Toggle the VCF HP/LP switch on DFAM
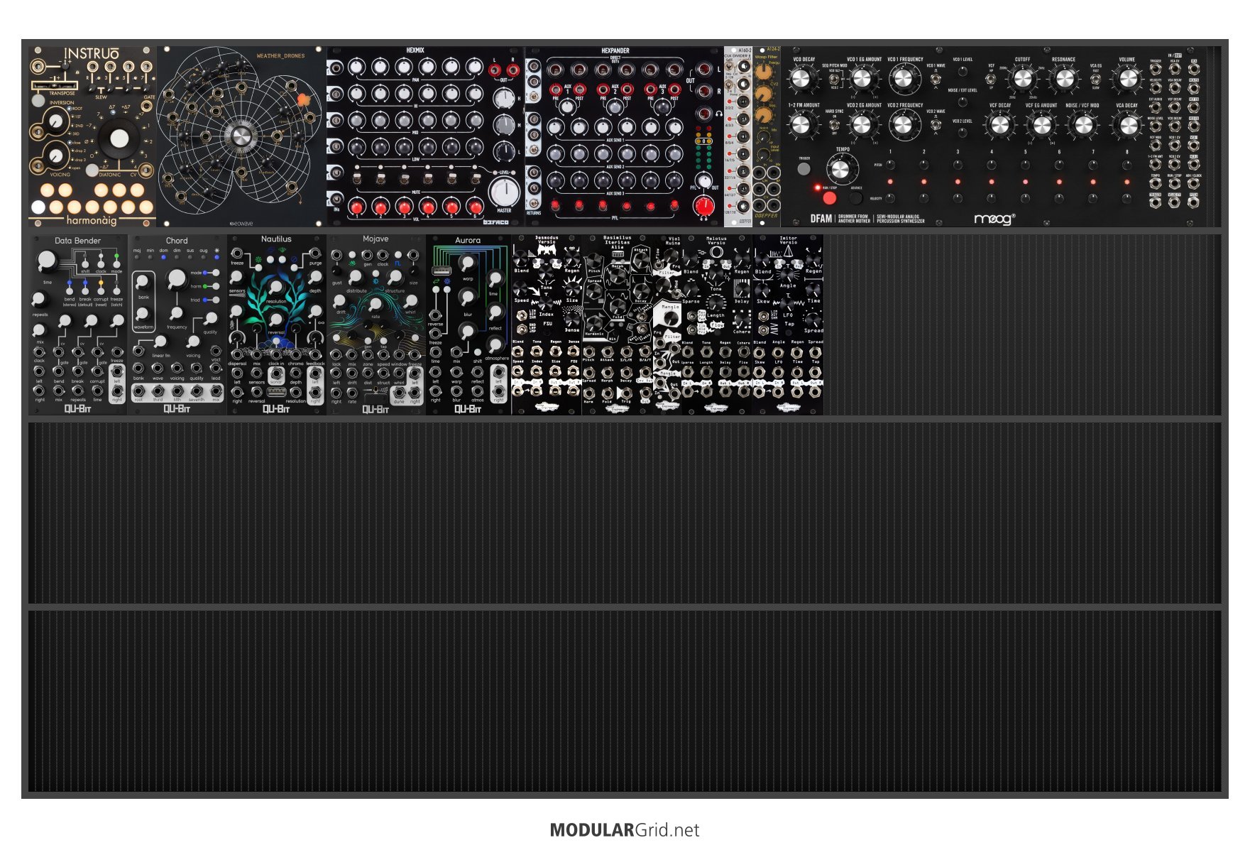The height and width of the screenshot is (845, 1250). coord(992,78)
